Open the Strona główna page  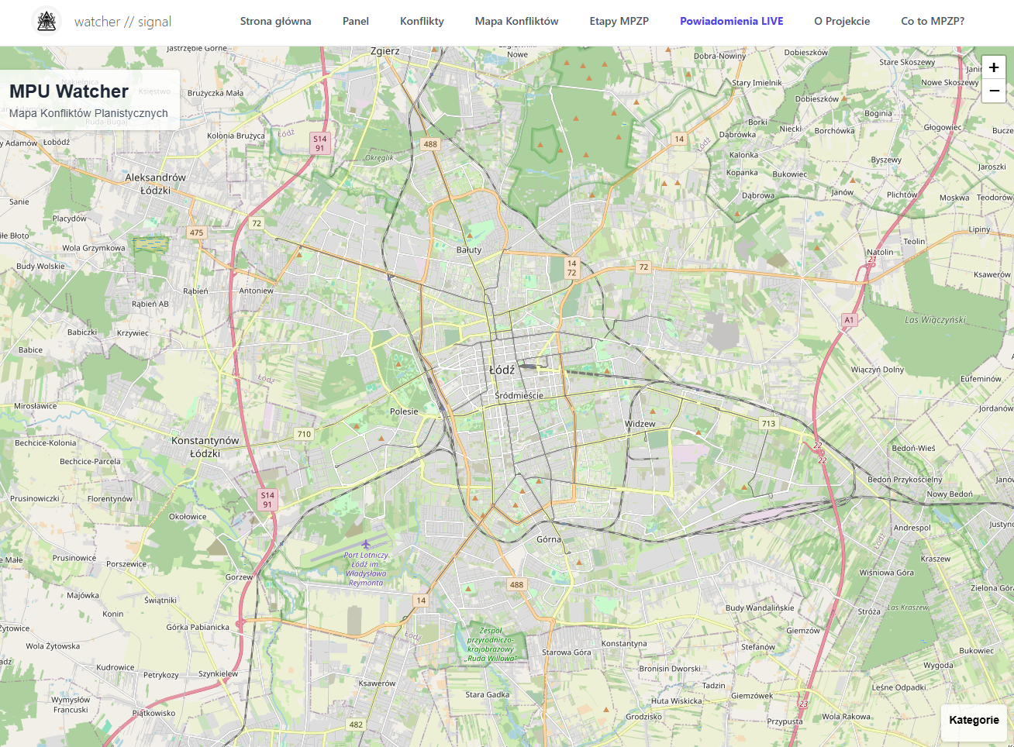pos(275,21)
